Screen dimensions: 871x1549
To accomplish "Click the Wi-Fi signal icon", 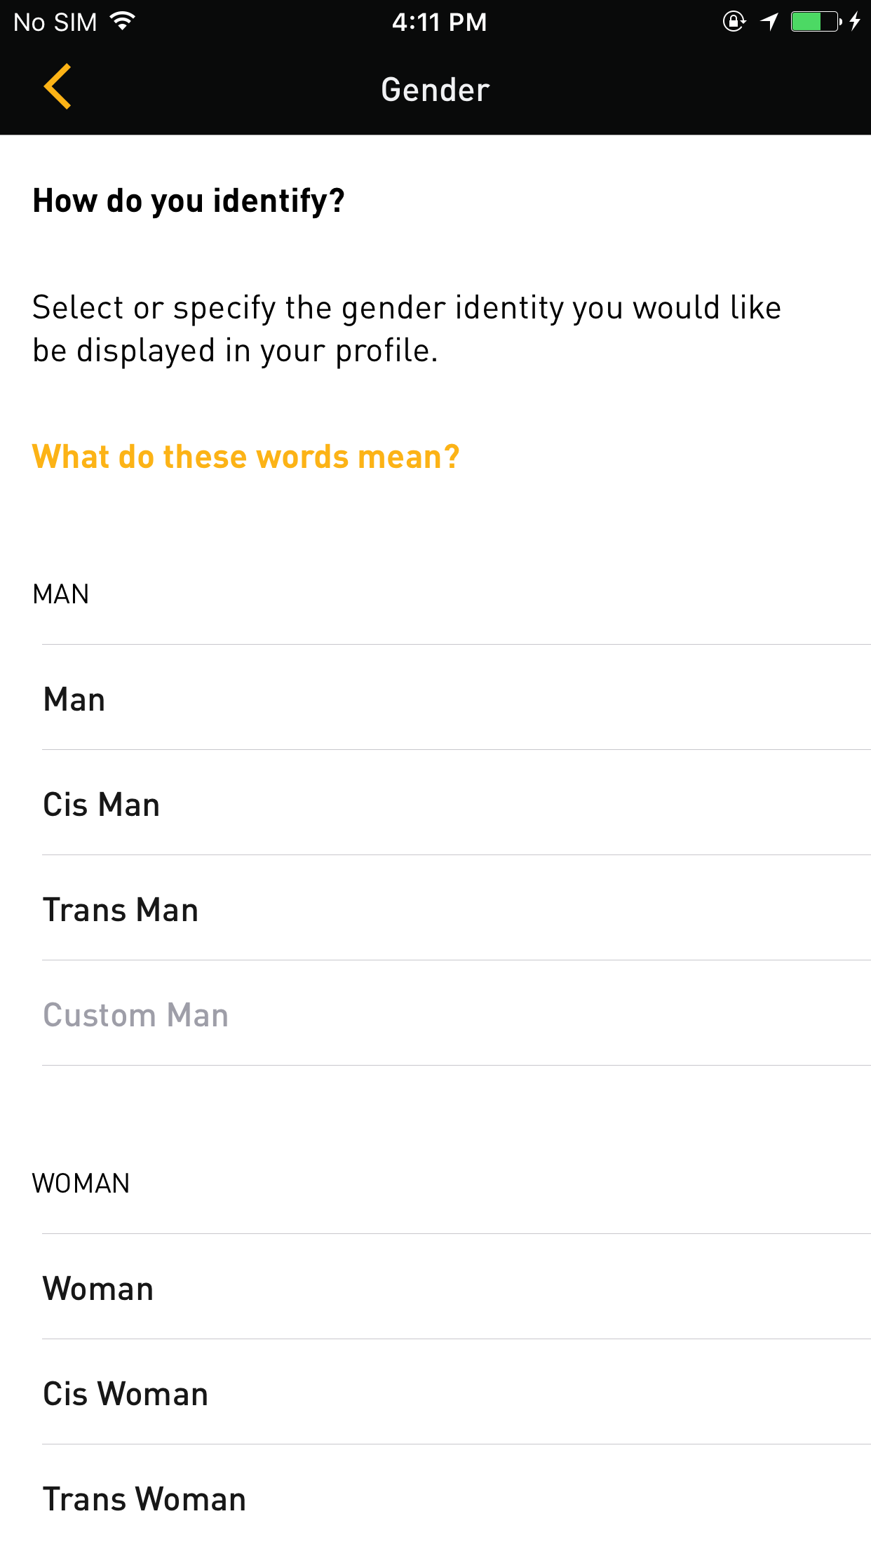I will pyautogui.click(x=122, y=22).
